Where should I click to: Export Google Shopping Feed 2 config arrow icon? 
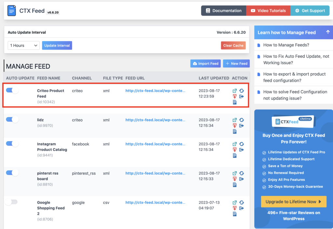pyautogui.click(x=242, y=208)
